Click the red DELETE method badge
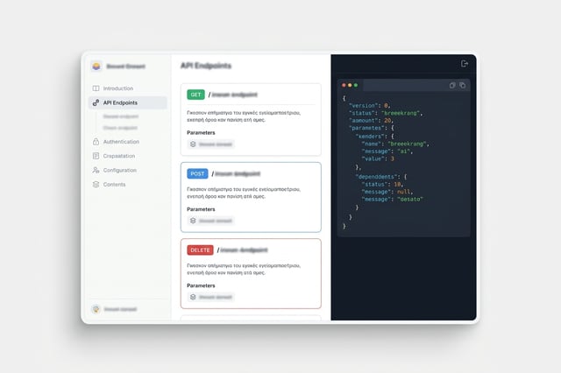 tap(200, 250)
